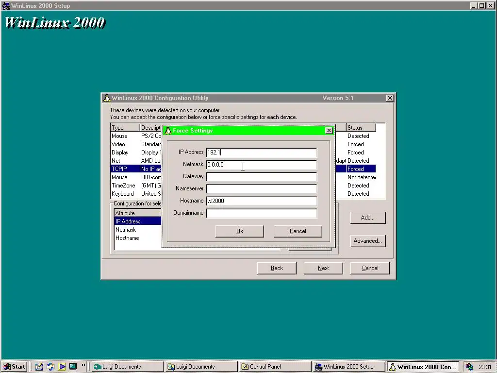Screen dimensions: 497x373
Task: Select the Keyboard device row
Action: coord(243,193)
